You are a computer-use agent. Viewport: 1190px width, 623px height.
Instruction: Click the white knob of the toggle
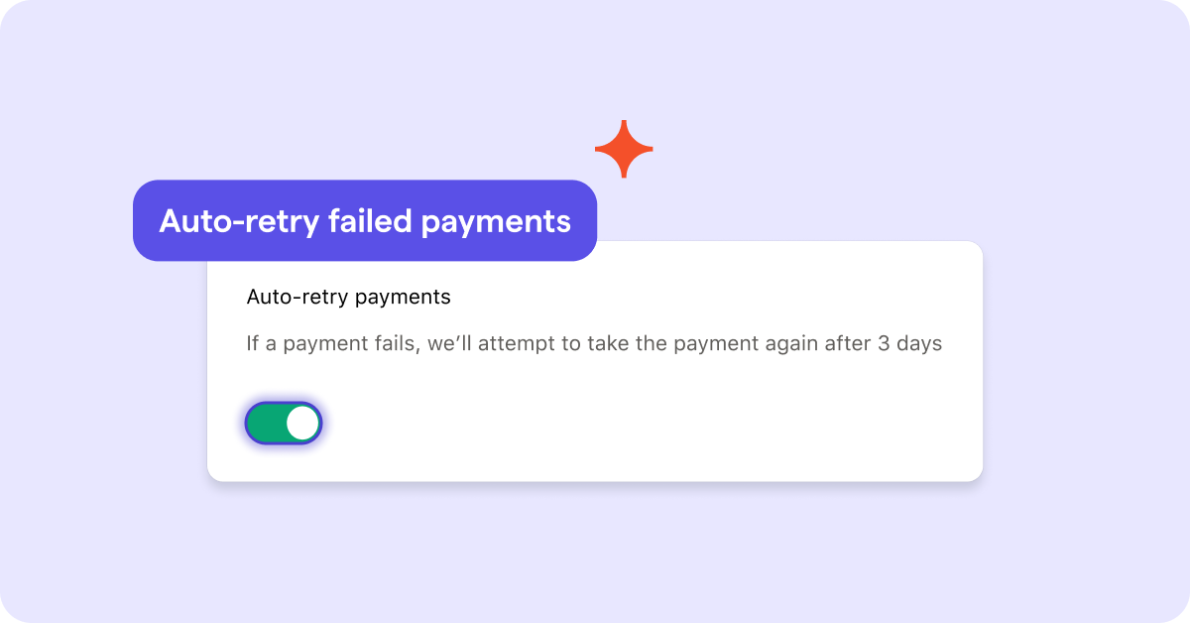tap(302, 424)
